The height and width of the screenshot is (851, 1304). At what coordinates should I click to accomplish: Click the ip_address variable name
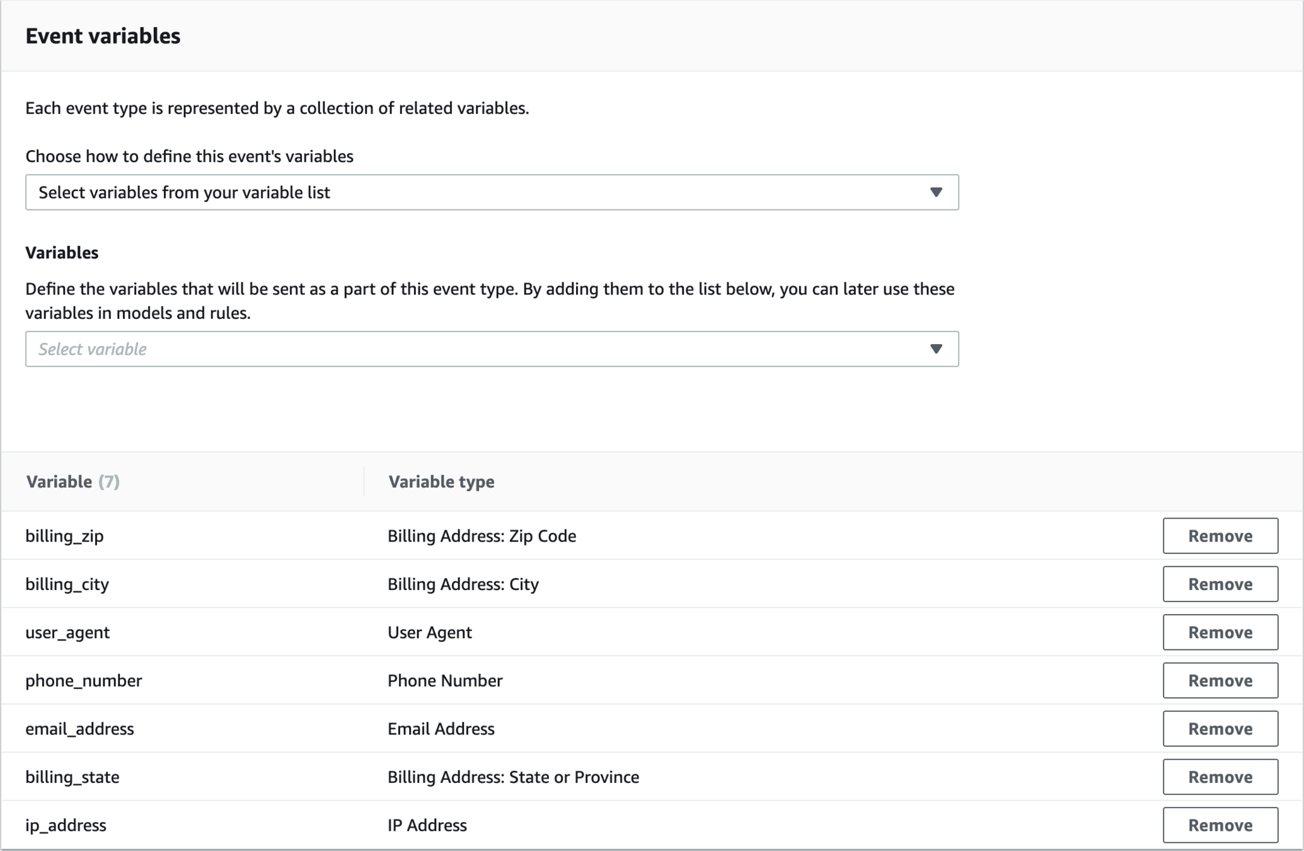(66, 825)
